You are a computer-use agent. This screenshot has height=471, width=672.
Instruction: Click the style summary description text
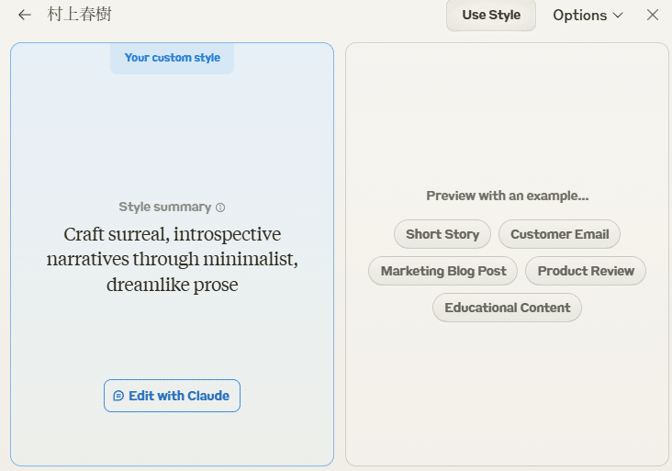173,259
